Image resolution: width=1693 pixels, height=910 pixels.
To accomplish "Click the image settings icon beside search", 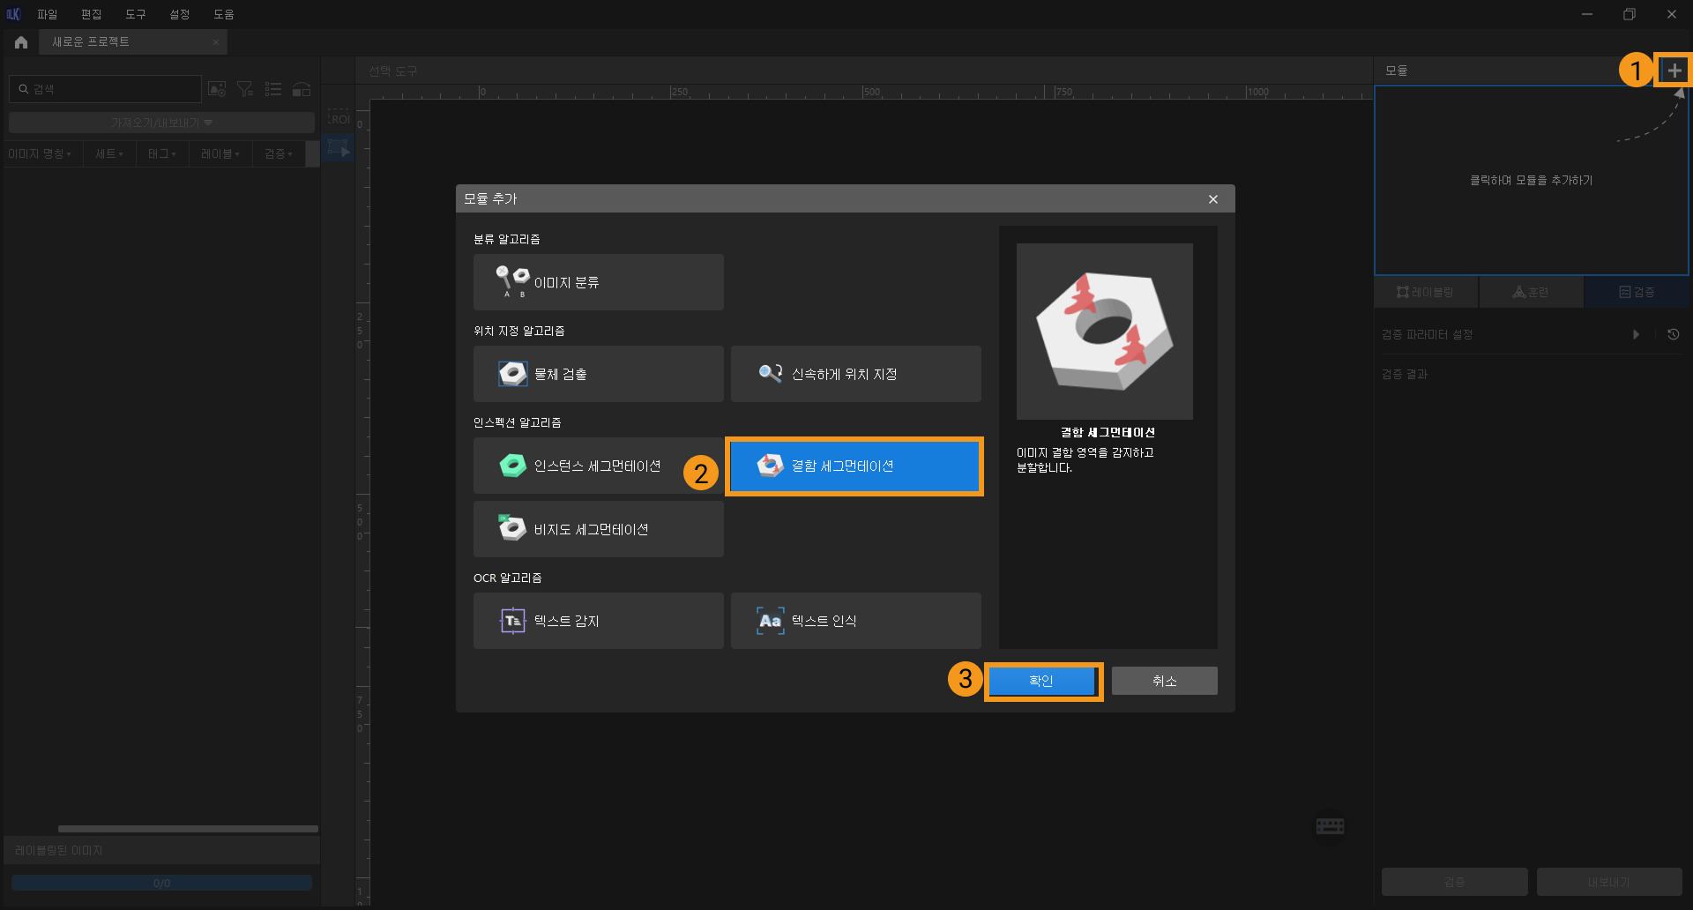I will 217,89.
